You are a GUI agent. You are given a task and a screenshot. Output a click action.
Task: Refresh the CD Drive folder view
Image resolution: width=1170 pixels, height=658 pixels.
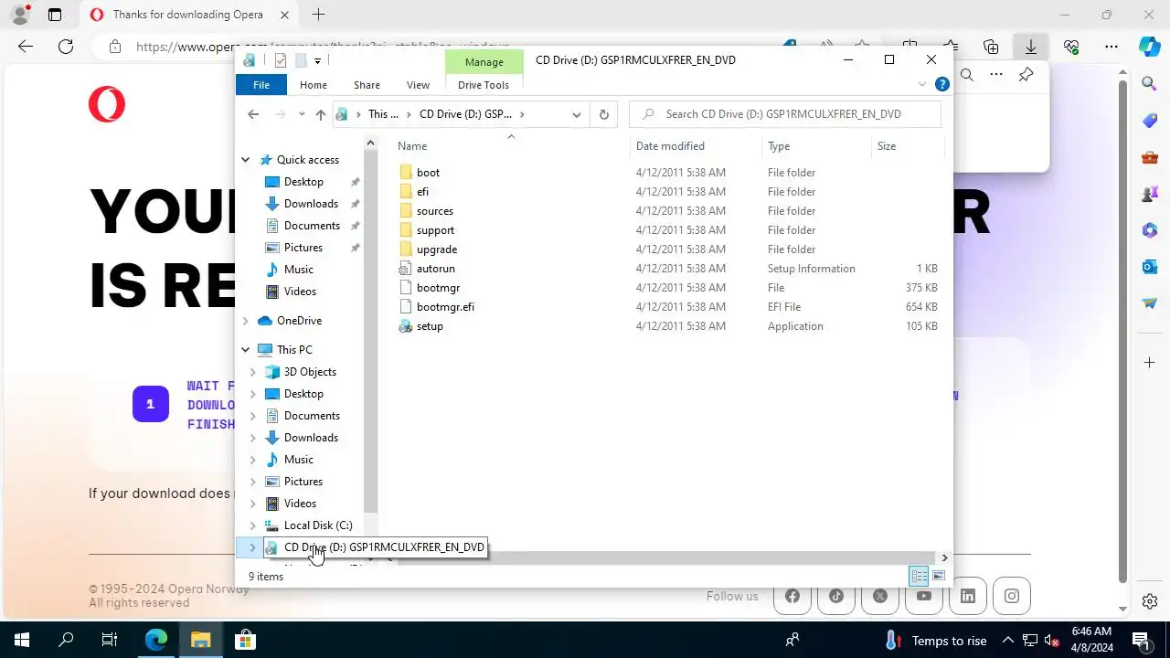click(x=603, y=114)
